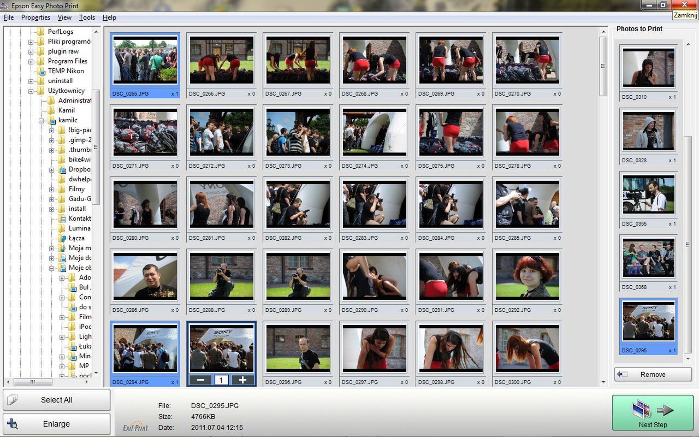The width and height of the screenshot is (699, 437).
Task: Select thumbnail DSC_0281.JPG
Action: pos(221,210)
